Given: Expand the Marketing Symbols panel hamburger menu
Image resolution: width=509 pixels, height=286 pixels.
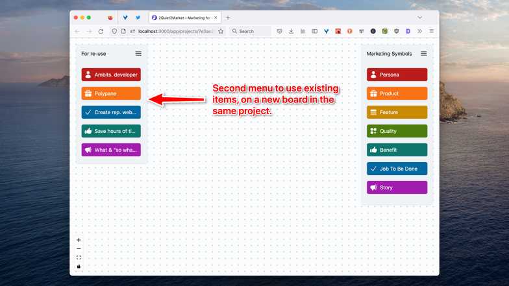Looking at the screenshot, I should point(424,54).
